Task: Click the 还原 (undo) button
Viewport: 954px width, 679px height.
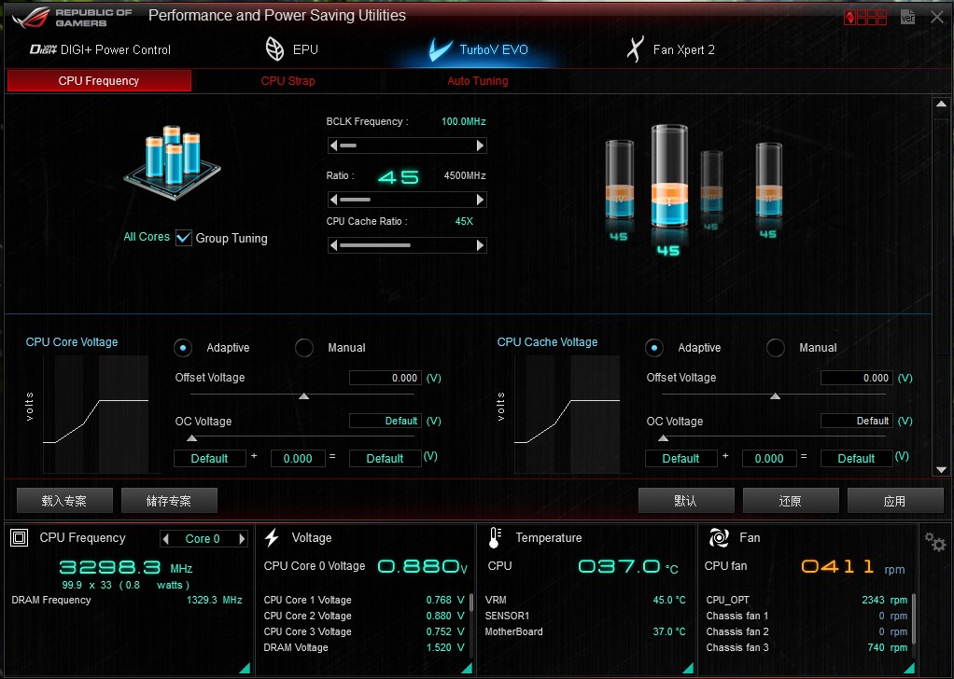Action: pos(791,501)
